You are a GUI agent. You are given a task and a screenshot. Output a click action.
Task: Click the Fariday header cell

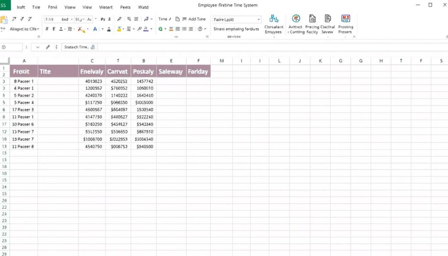(x=198, y=71)
